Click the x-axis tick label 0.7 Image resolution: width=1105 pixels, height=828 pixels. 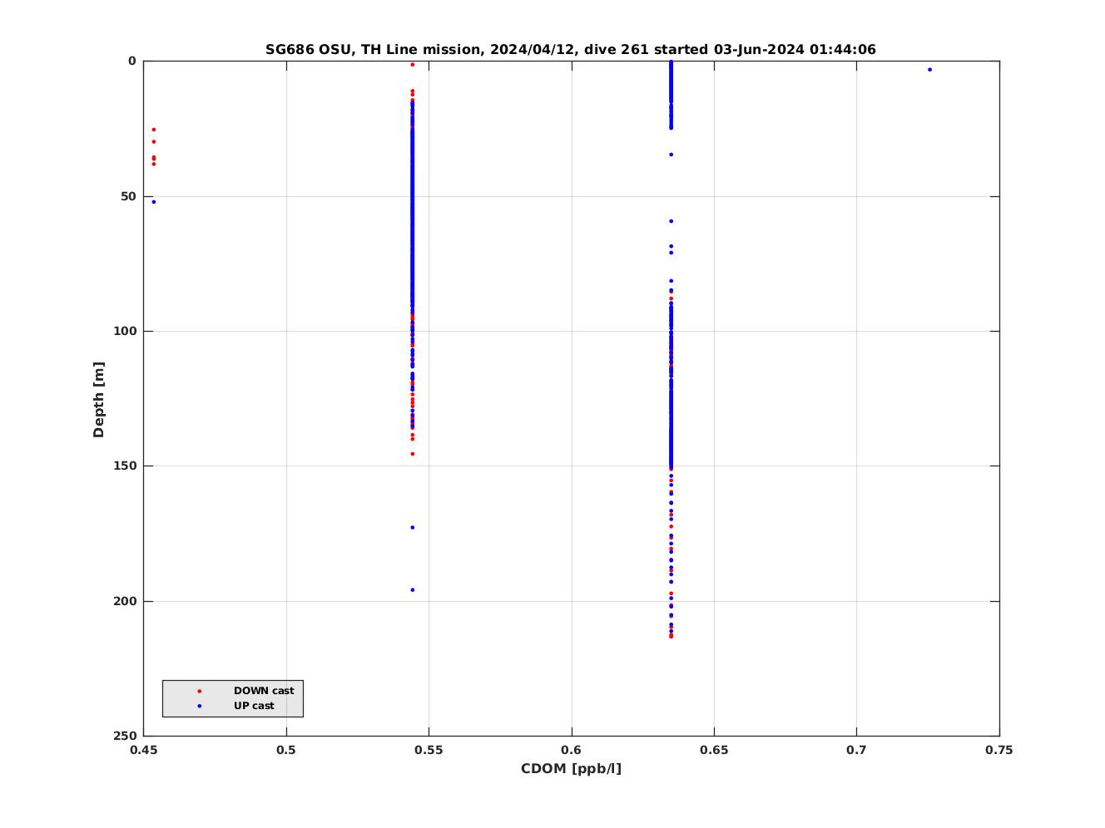click(856, 750)
